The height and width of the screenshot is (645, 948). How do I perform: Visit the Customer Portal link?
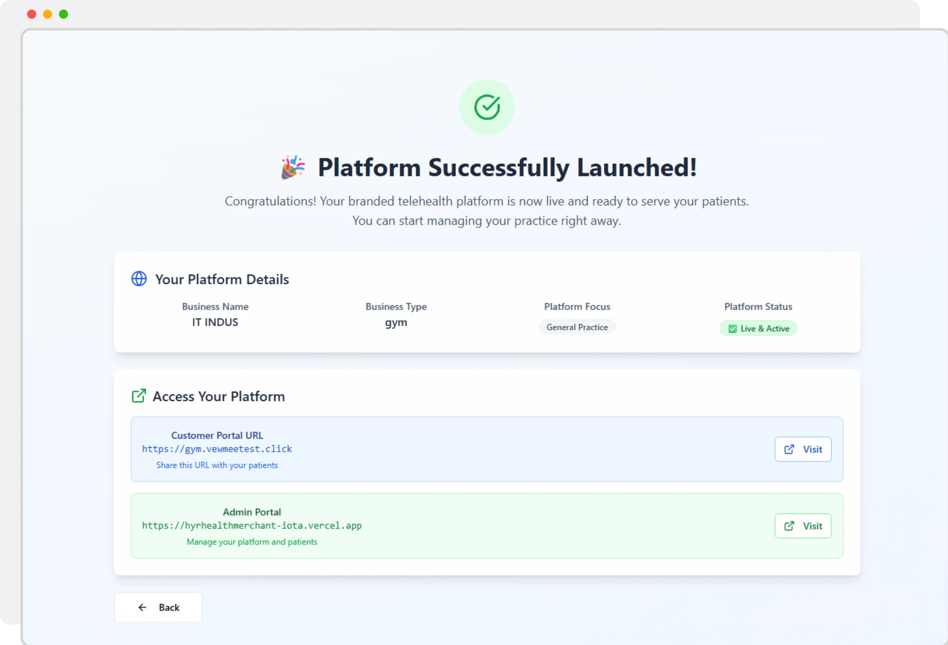(x=803, y=449)
